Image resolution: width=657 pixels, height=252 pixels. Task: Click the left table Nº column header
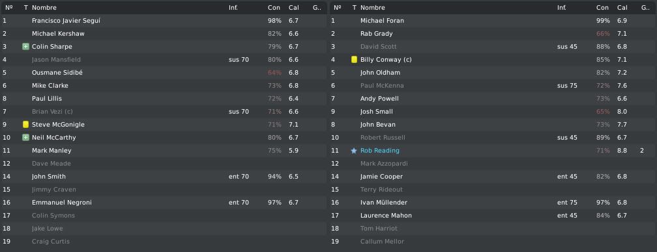9,8
